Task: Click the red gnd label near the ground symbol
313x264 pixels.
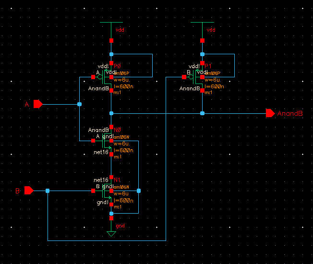Action: click(120, 226)
